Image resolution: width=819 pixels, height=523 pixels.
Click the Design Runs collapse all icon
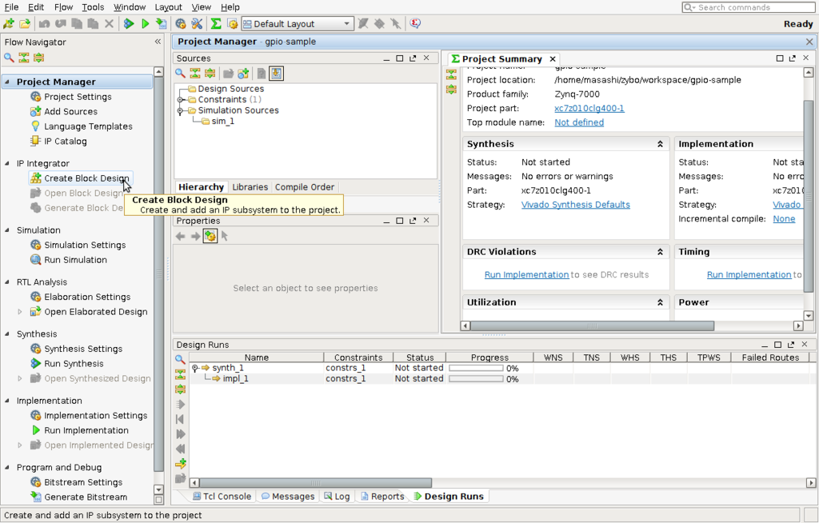[180, 374]
